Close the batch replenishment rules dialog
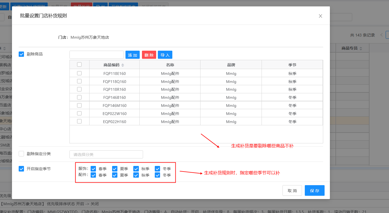389x213 pixels. 320,16
